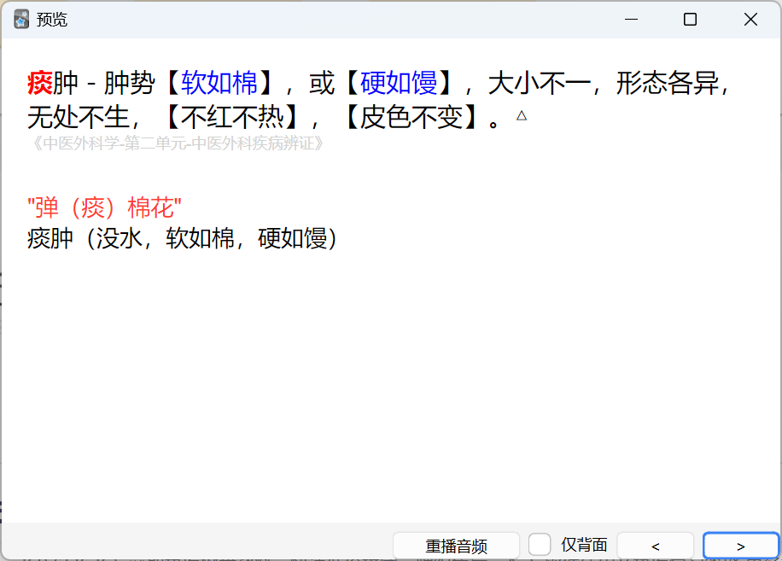This screenshot has height=561, width=782.
Task: Click the red mnemonic "弹（痰）棉花"
Action: [104, 207]
